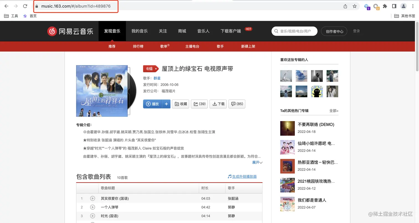
Task: Open the 下载客户端 tab
Action: click(x=231, y=31)
